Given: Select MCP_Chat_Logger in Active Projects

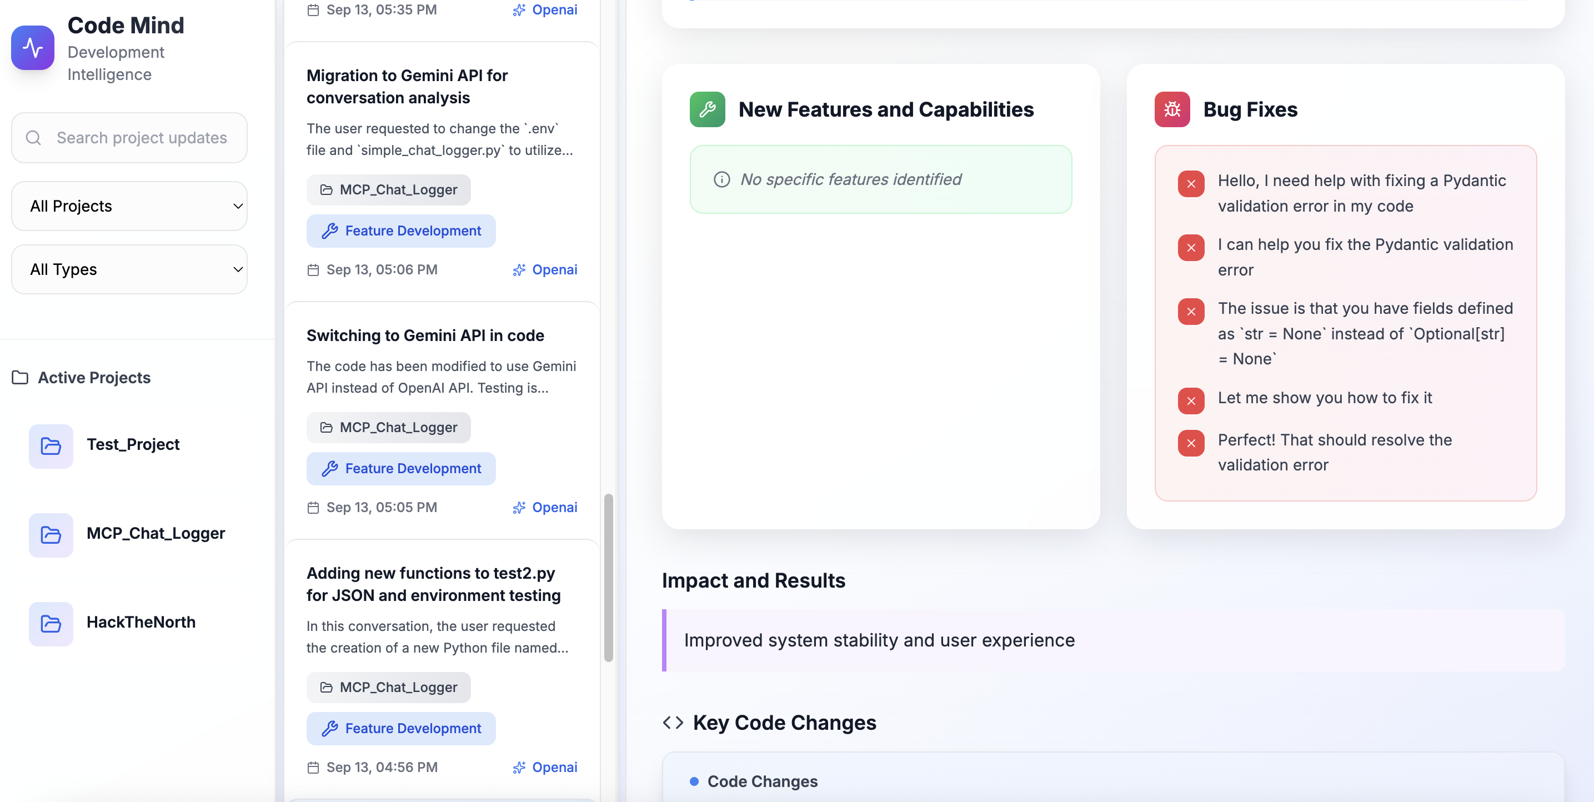Looking at the screenshot, I should pos(155,533).
